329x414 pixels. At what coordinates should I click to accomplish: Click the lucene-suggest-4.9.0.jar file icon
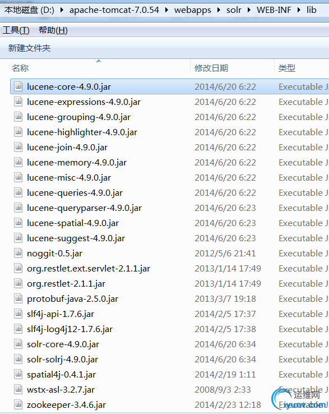[x=18, y=238]
